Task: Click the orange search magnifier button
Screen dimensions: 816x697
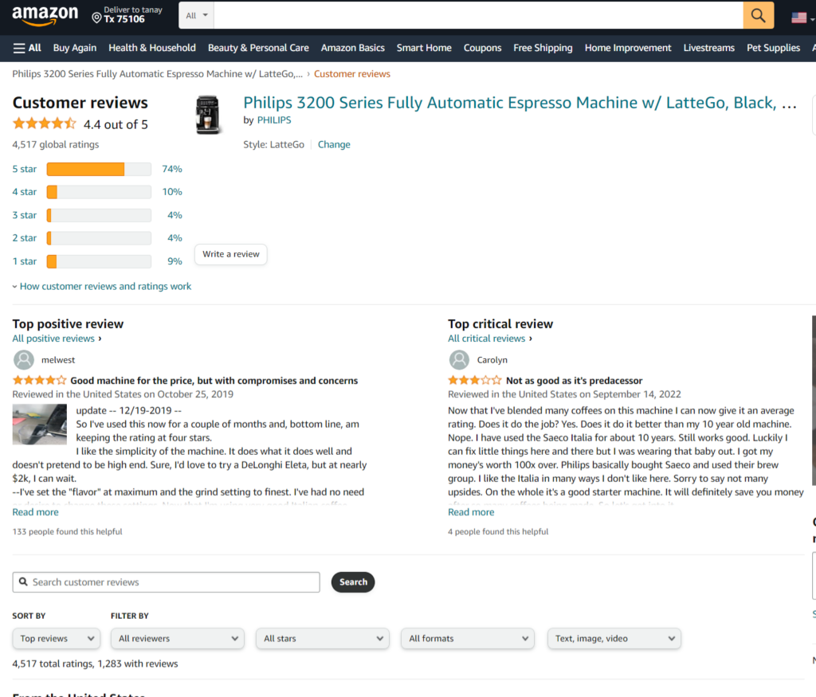Action: 759,16
